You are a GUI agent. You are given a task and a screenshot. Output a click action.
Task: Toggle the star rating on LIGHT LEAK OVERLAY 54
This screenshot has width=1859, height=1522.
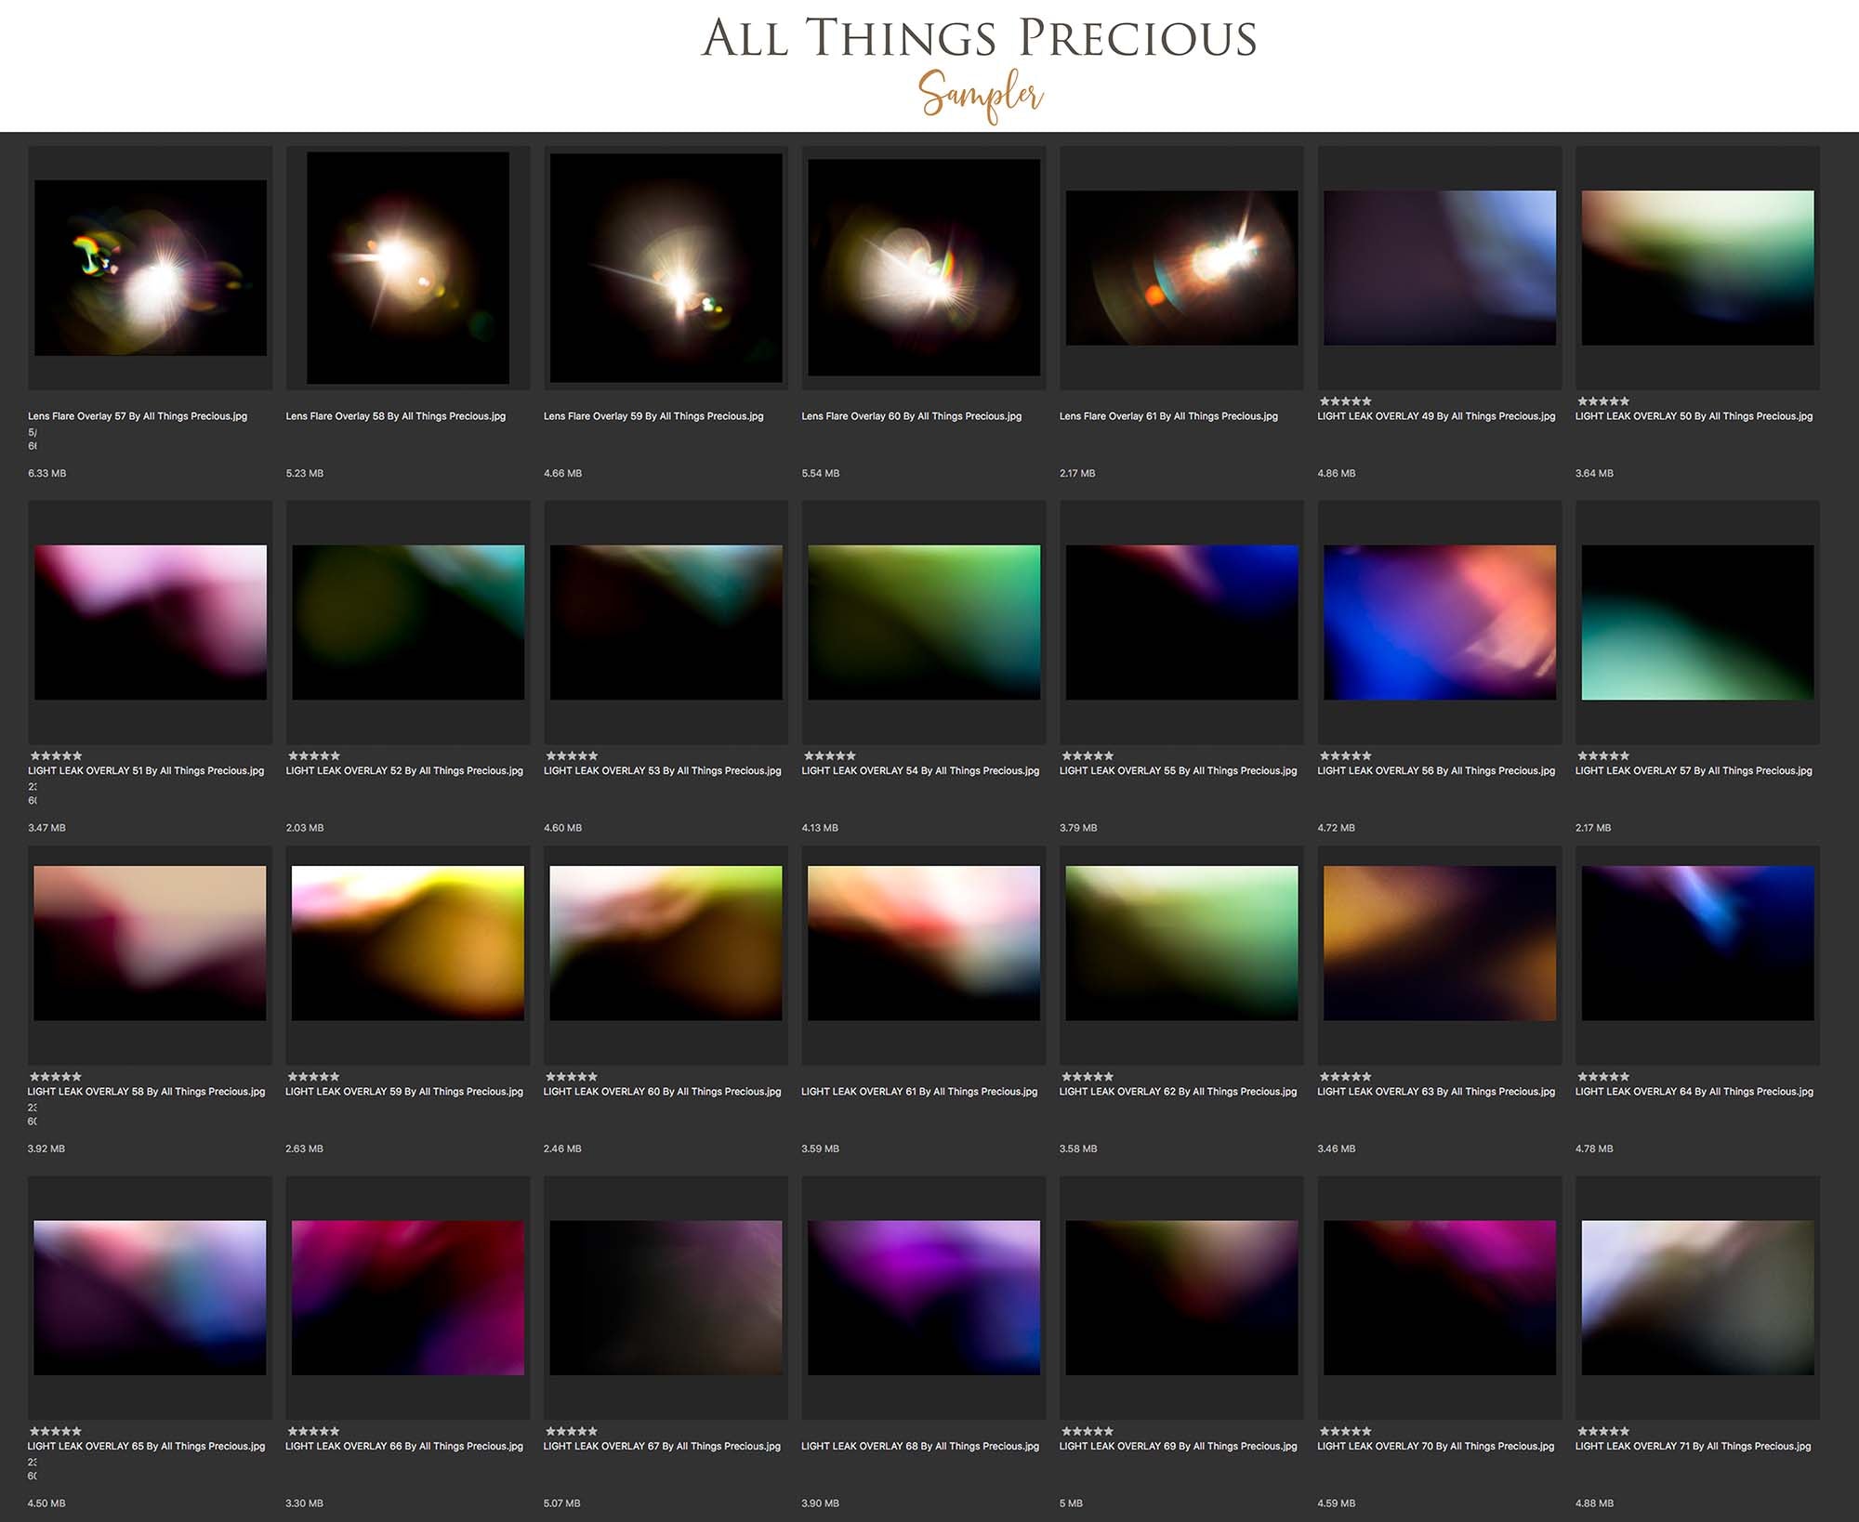(x=827, y=755)
